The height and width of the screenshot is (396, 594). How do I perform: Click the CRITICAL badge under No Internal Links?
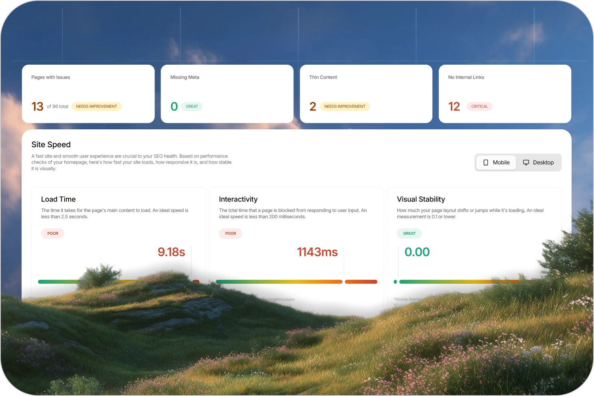(479, 106)
